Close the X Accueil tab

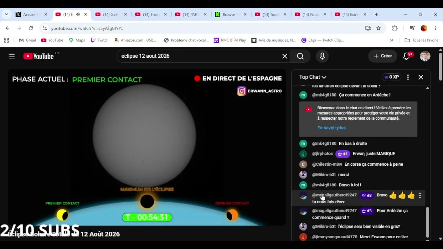click(45, 15)
